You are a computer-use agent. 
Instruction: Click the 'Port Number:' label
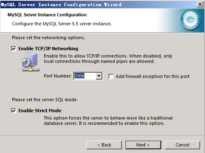pyautogui.click(x=58, y=76)
